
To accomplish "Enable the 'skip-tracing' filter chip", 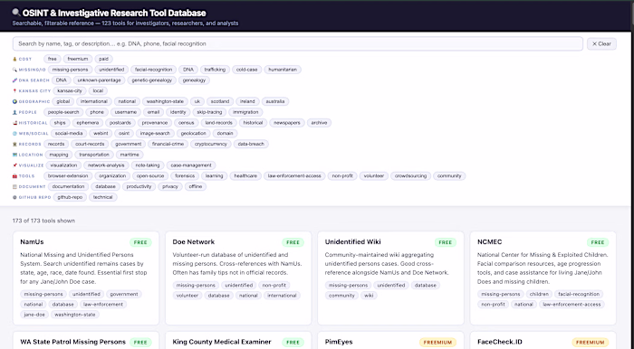I will pyautogui.click(x=209, y=112).
